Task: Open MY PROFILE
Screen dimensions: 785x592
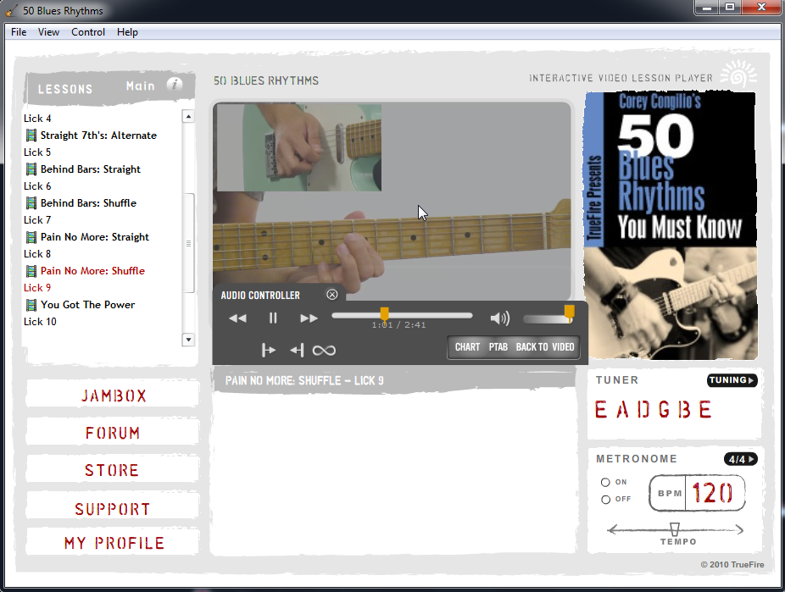Action: point(113,543)
